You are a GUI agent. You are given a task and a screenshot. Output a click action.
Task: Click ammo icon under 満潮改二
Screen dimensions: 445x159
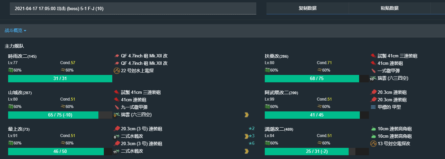pos(319,143)
